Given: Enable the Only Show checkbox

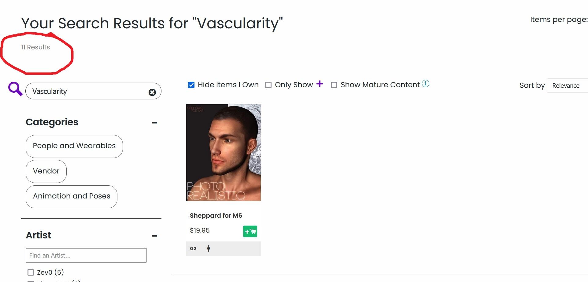Looking at the screenshot, I should [268, 85].
